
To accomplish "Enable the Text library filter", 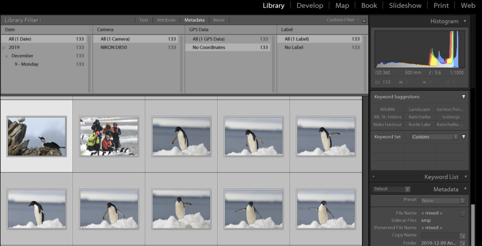I will [x=144, y=20].
